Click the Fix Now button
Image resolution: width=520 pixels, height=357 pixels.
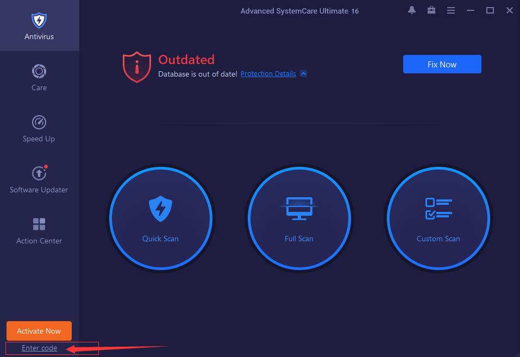[x=442, y=64]
